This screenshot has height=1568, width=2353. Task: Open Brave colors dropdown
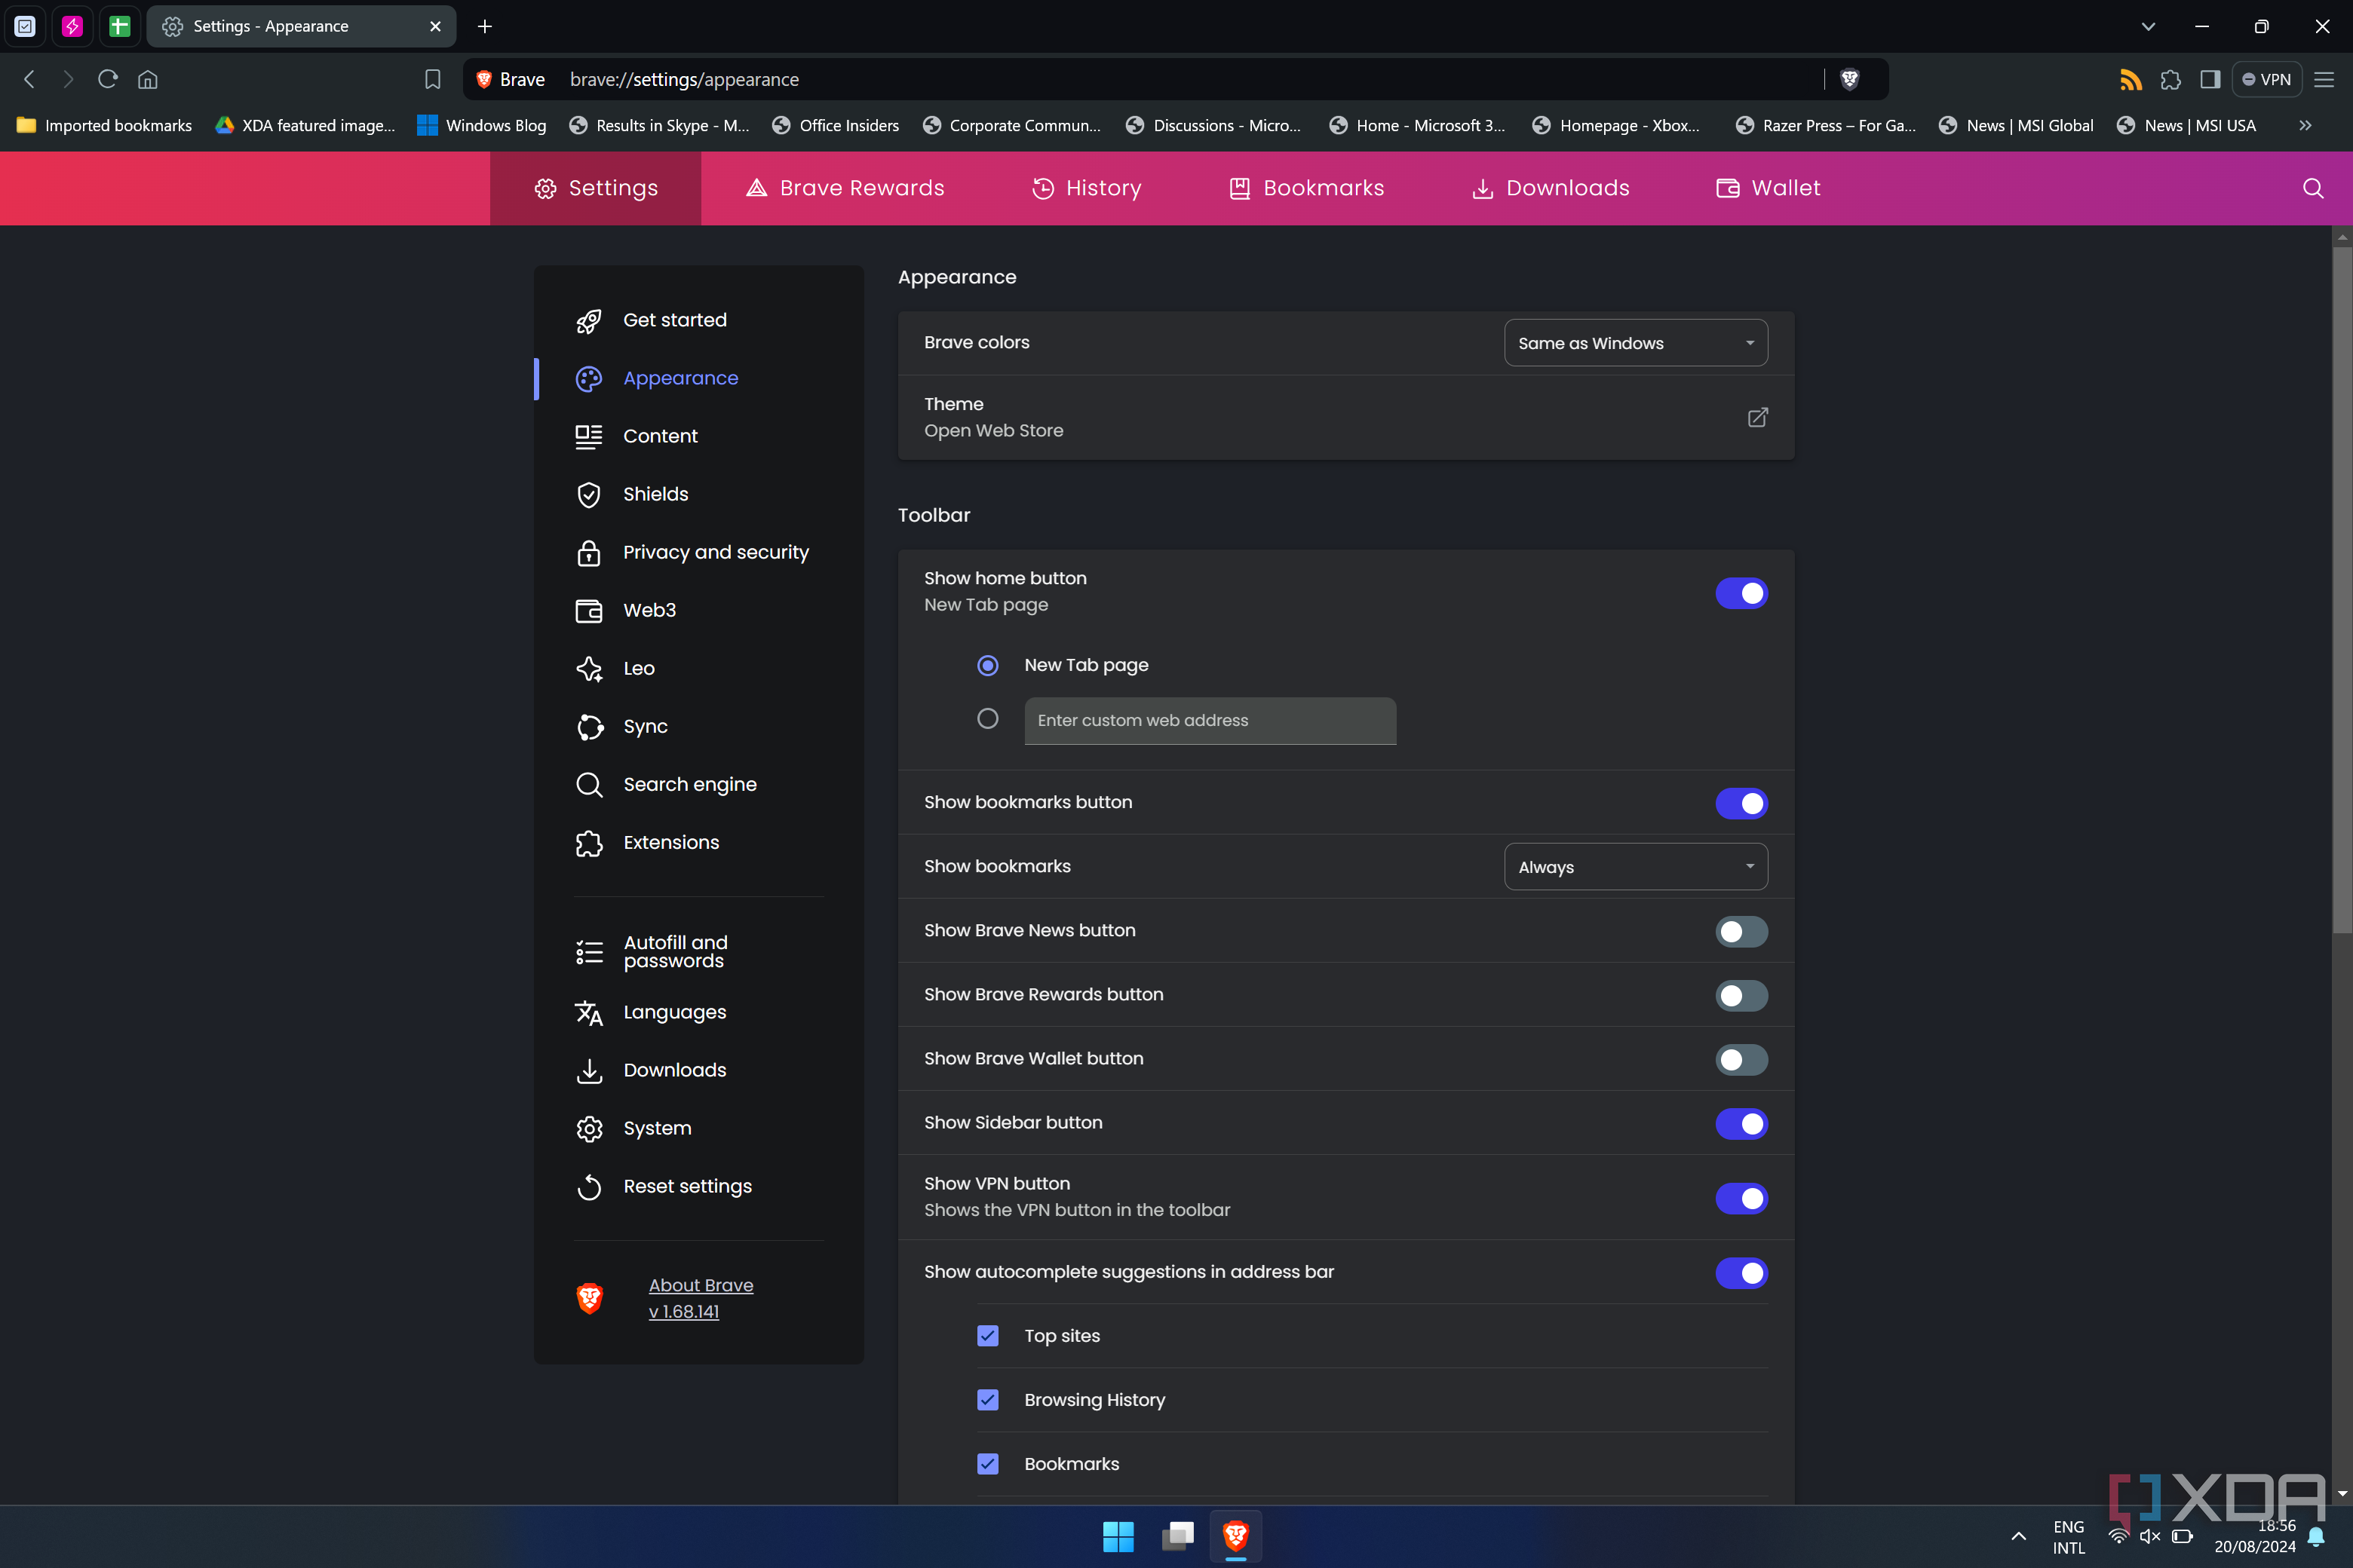click(1636, 343)
